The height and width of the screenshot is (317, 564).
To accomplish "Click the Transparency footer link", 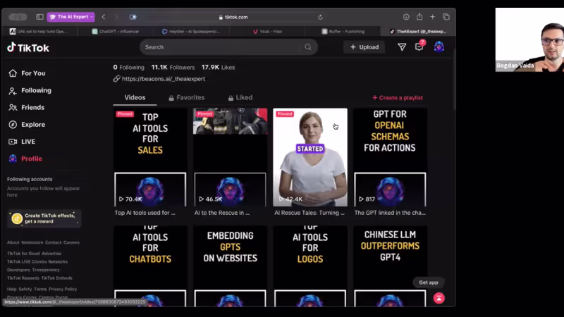I will click(46, 270).
